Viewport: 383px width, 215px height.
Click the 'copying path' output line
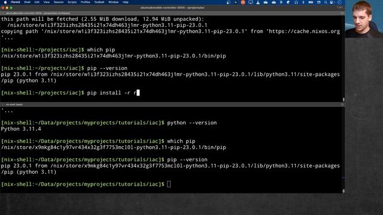[x=170, y=32]
